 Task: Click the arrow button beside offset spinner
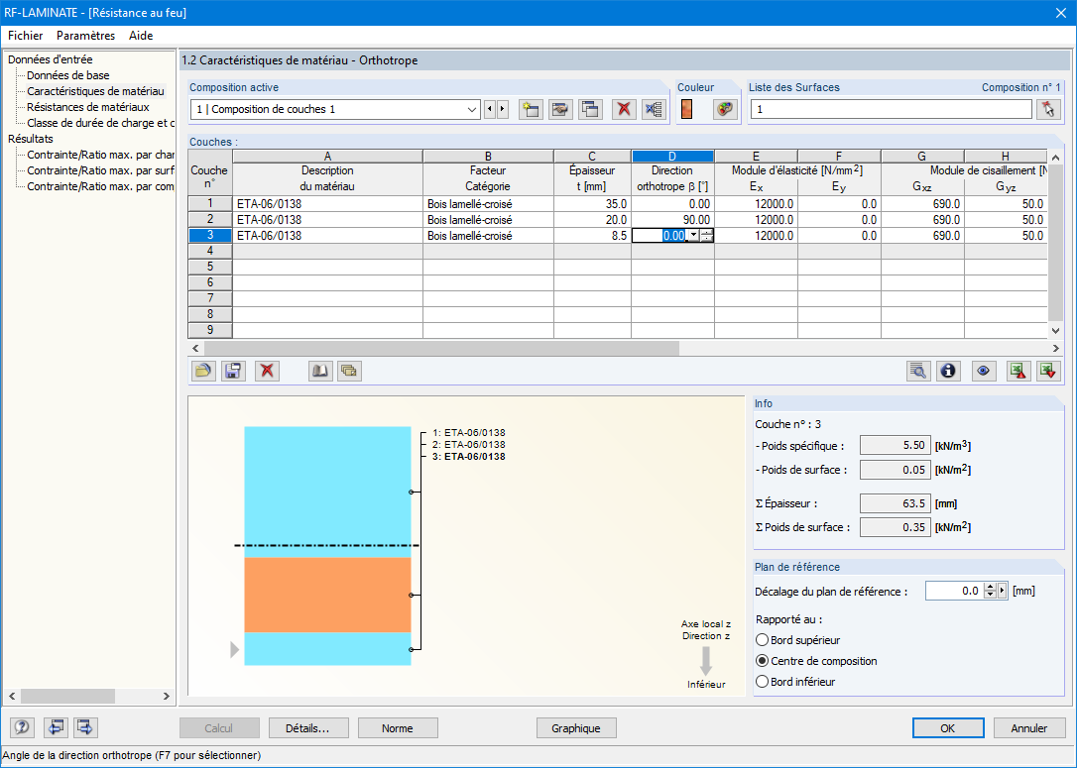[x=1003, y=591]
